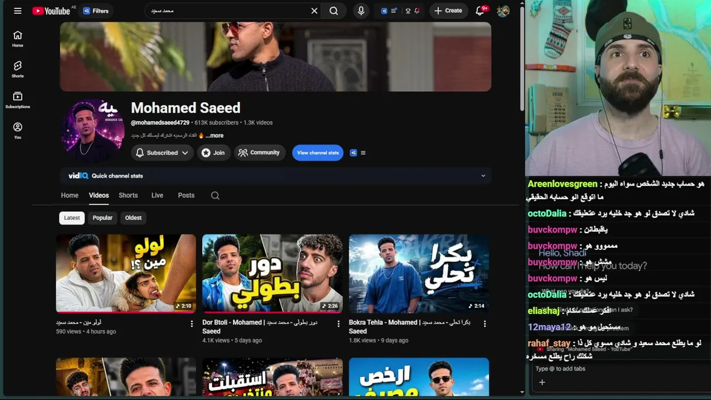
Task: Click the Mohamed Saeed channel banner image
Action: click(276, 57)
